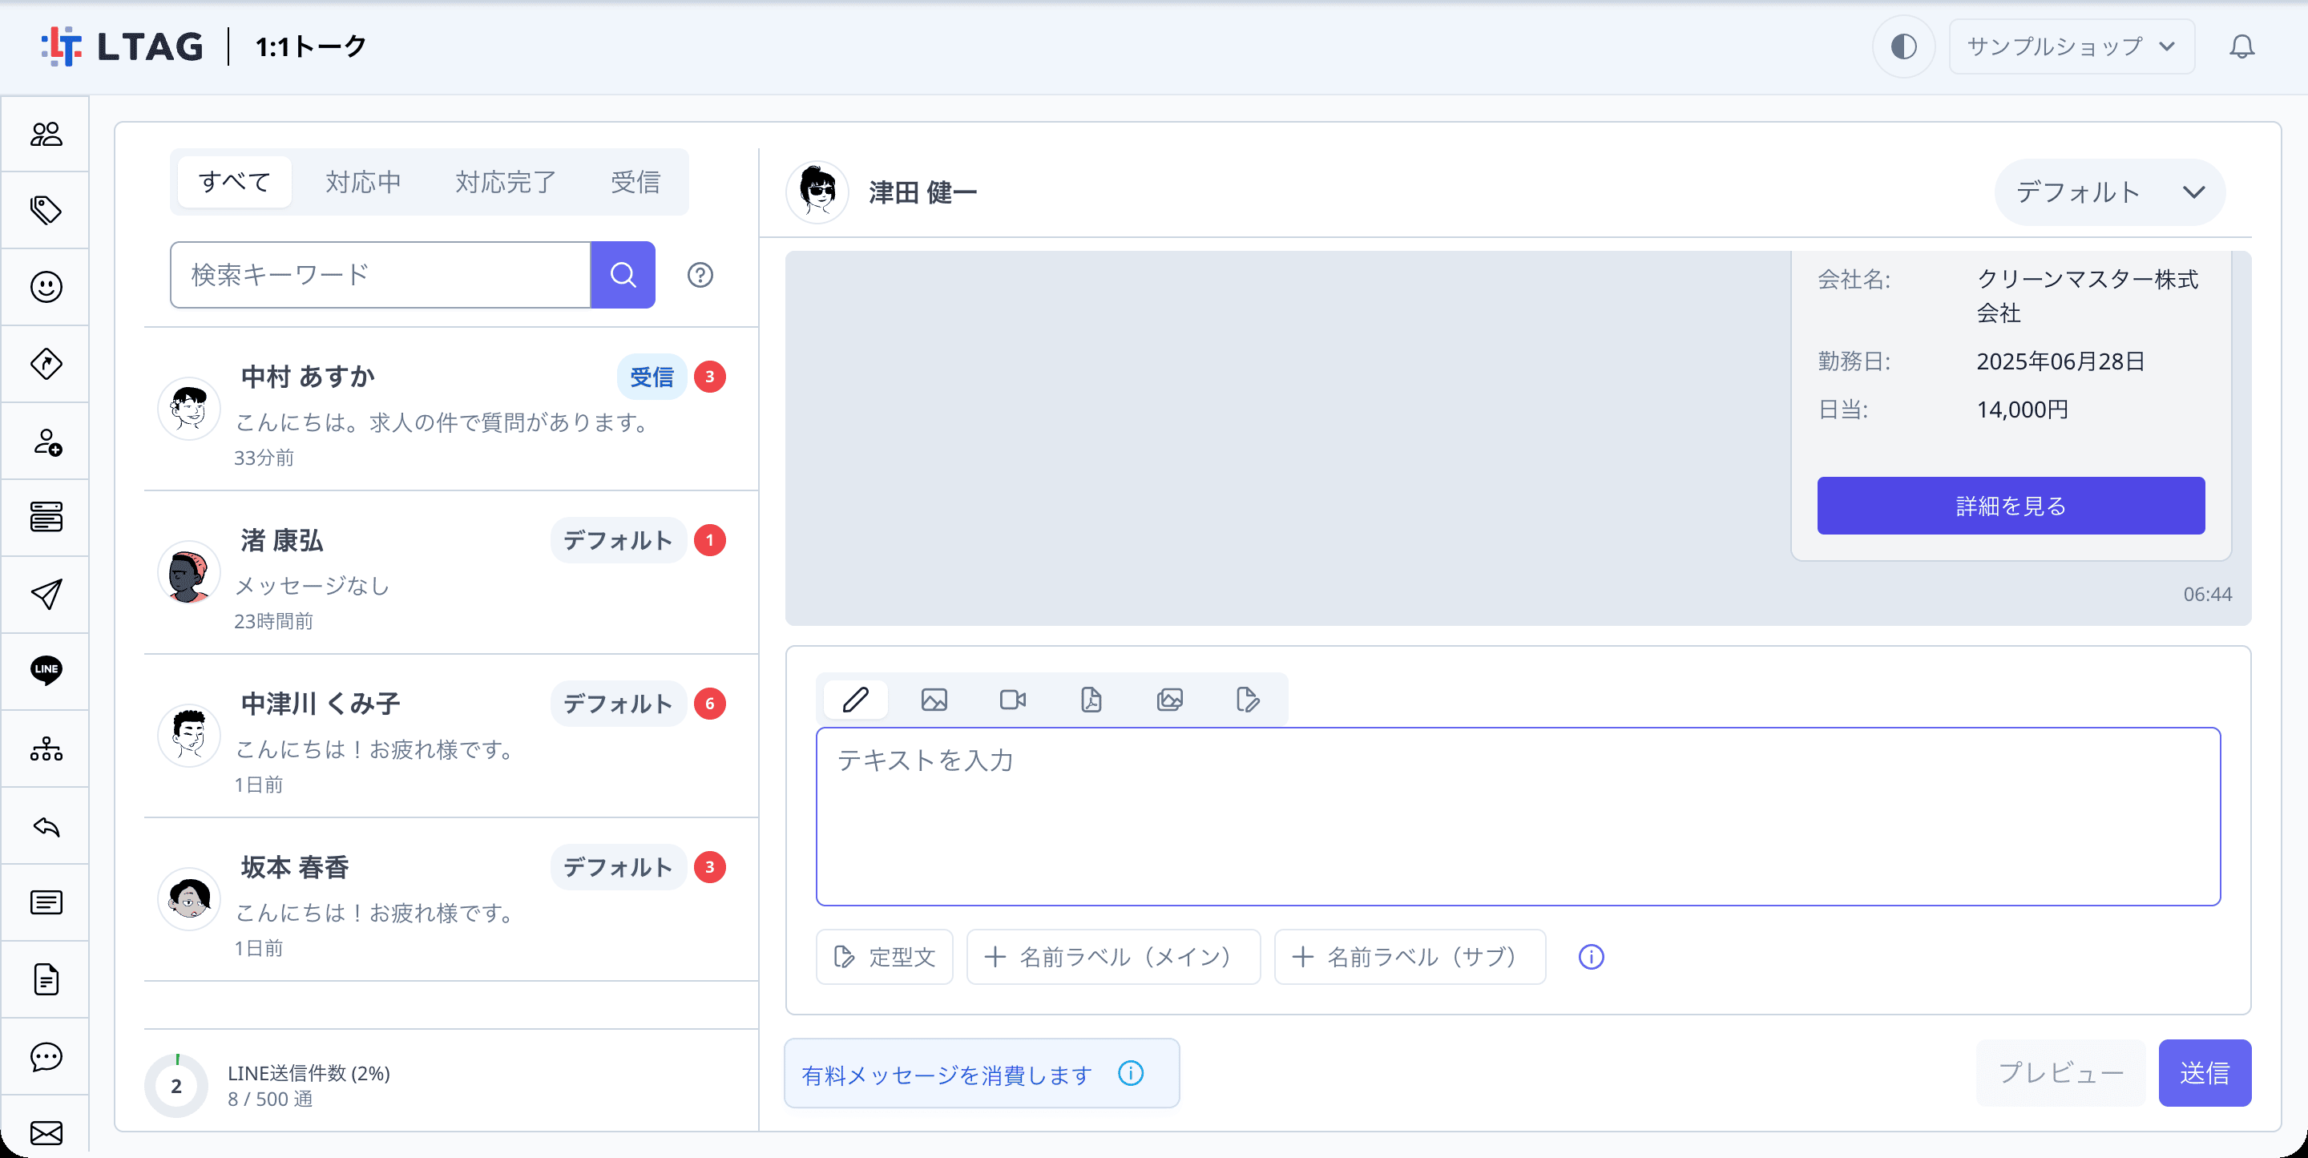Open the friends list sidebar icon
The height and width of the screenshot is (1158, 2308).
[46, 135]
